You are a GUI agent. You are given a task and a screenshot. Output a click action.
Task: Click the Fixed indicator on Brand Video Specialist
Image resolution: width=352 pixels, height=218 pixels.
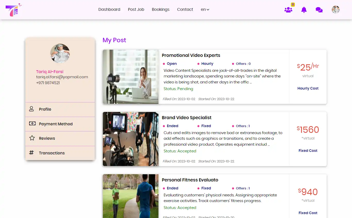click(x=204, y=126)
